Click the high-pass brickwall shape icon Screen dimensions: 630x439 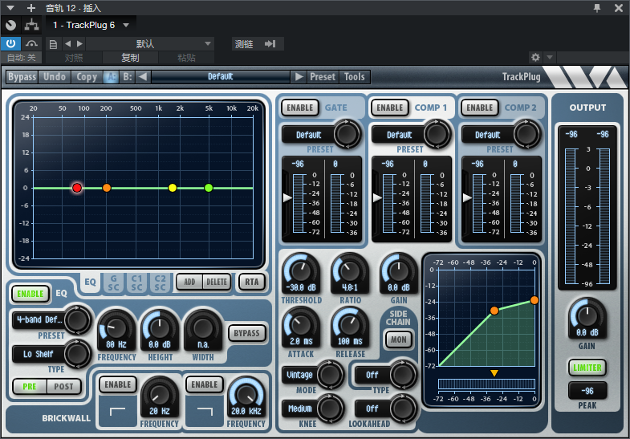coord(117,411)
